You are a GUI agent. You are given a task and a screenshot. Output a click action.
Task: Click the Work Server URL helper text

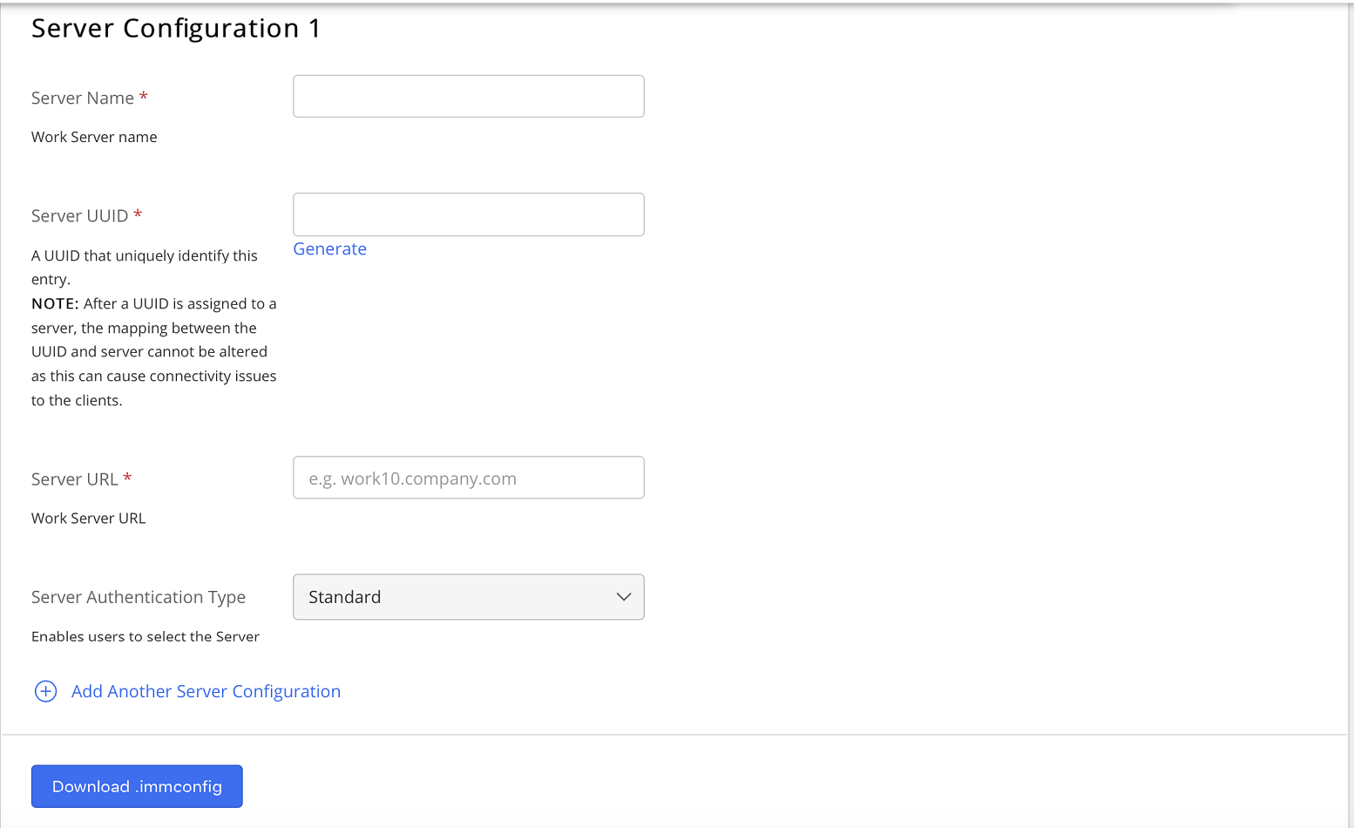click(88, 518)
